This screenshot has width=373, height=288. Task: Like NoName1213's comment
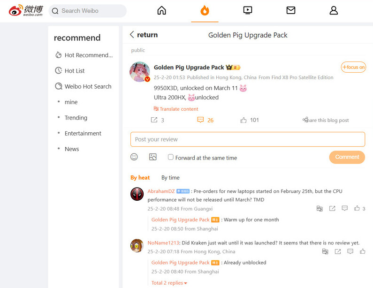pyautogui.click(x=363, y=251)
